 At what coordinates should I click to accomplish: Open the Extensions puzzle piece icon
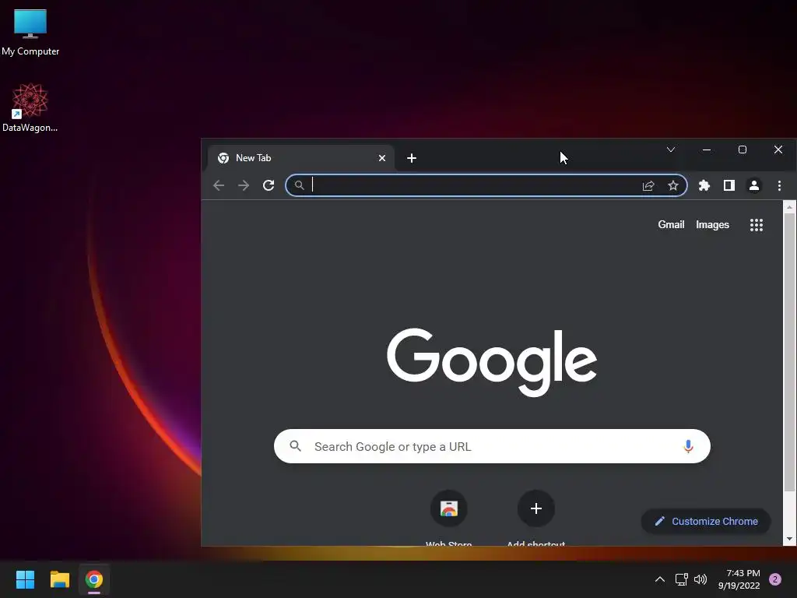pyautogui.click(x=704, y=185)
